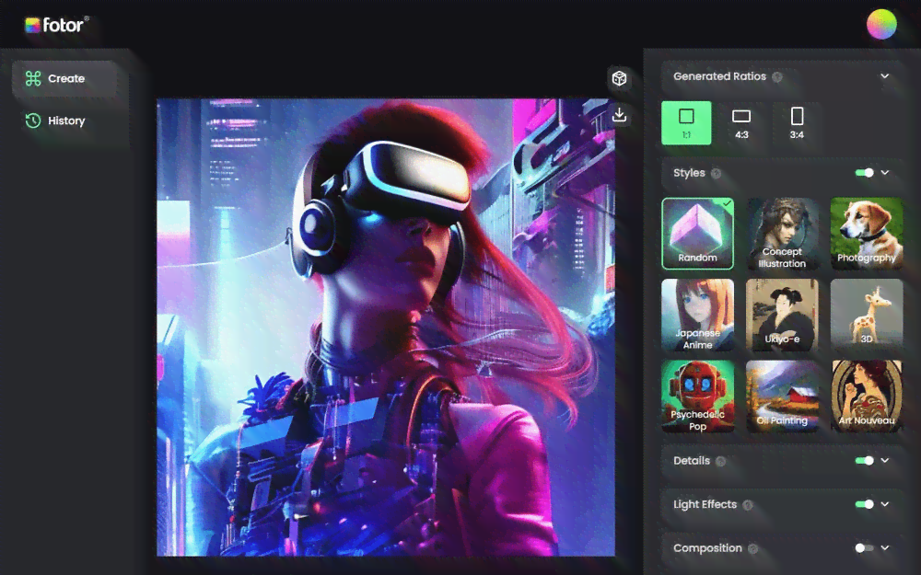The image size is (921, 575).
Task: Select the 3:4 portrait ratio
Action: (797, 122)
